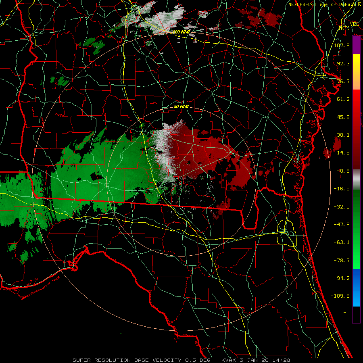This screenshot has width=363, height=363.
Task: Select the 45.6 velocity scale value
Action: [x=343, y=117]
